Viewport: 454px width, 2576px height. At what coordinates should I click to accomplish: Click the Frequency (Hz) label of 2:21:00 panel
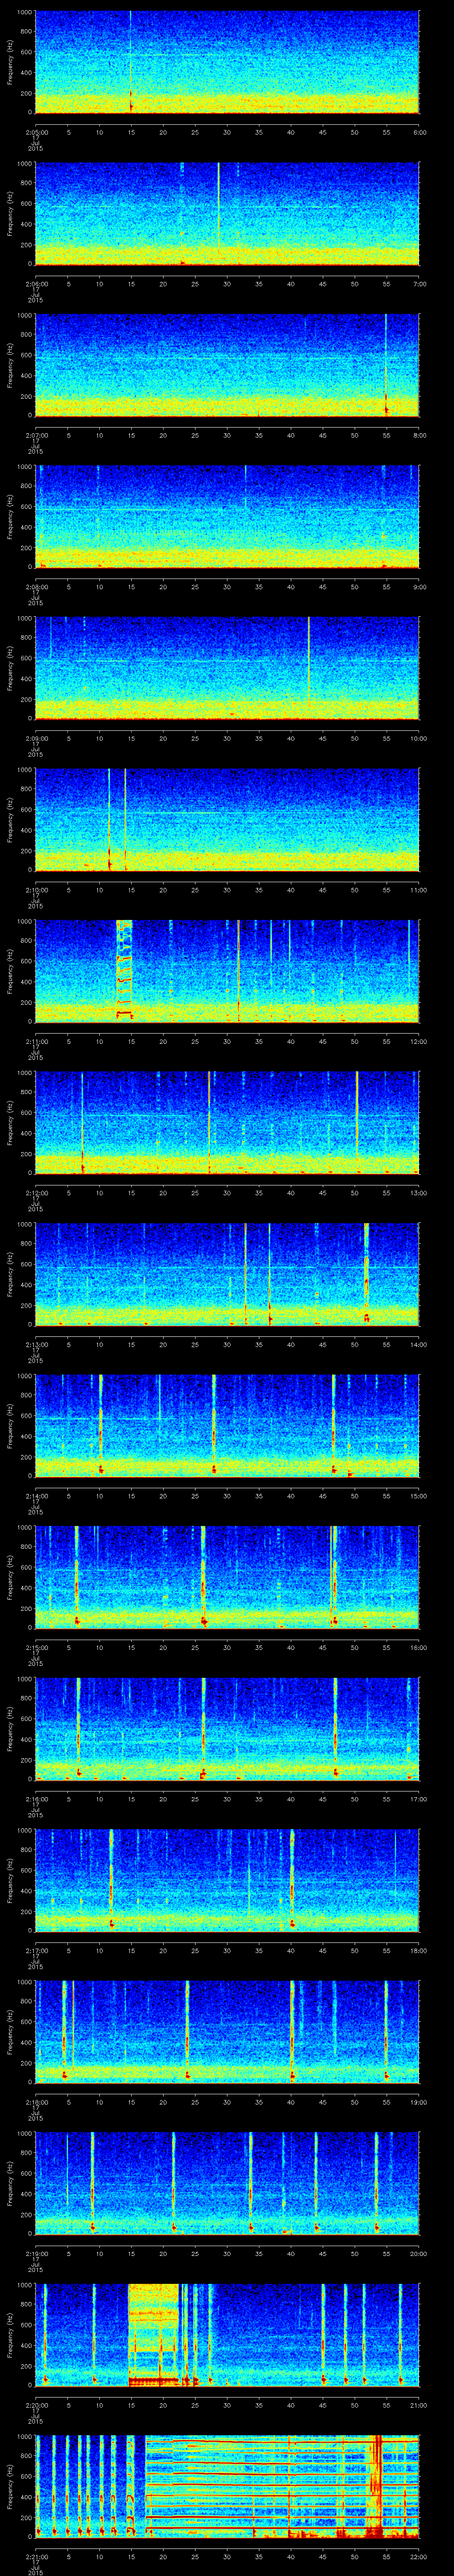pyautogui.click(x=11, y=2487)
